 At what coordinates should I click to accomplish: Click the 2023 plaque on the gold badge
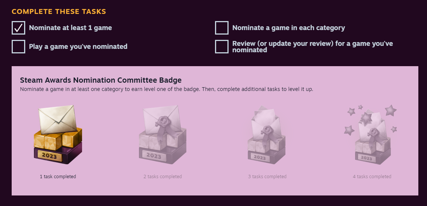[49, 156]
